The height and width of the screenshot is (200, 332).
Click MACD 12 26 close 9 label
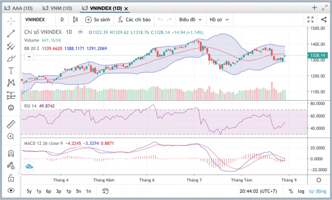[43, 143]
